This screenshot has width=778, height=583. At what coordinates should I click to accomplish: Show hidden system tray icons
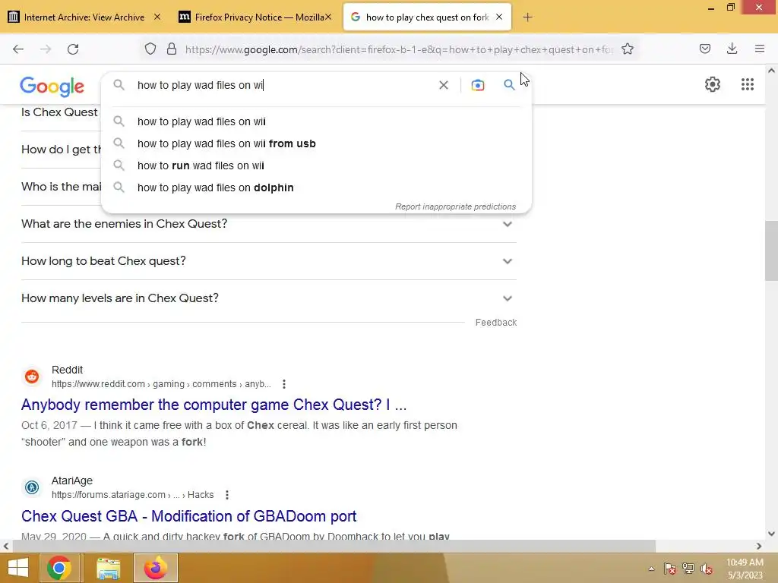click(651, 569)
